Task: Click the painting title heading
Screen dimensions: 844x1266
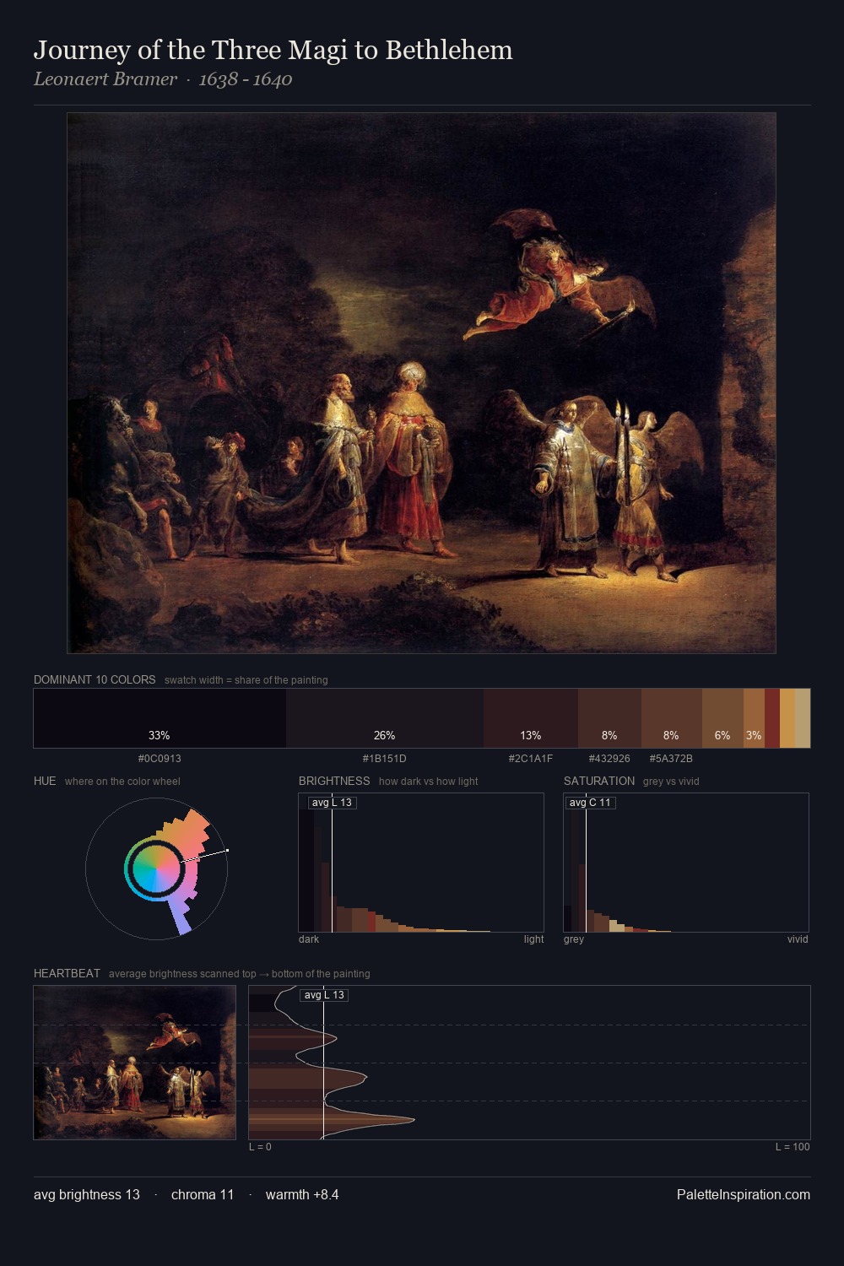Action: coord(273,51)
